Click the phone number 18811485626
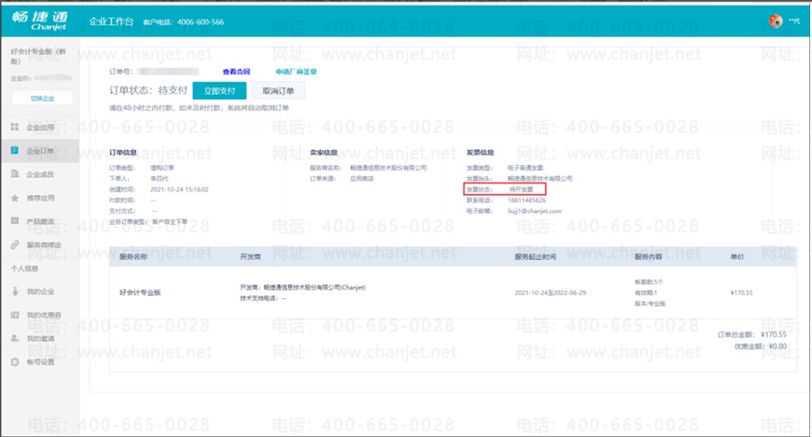The height and width of the screenshot is (437, 812). 527,200
